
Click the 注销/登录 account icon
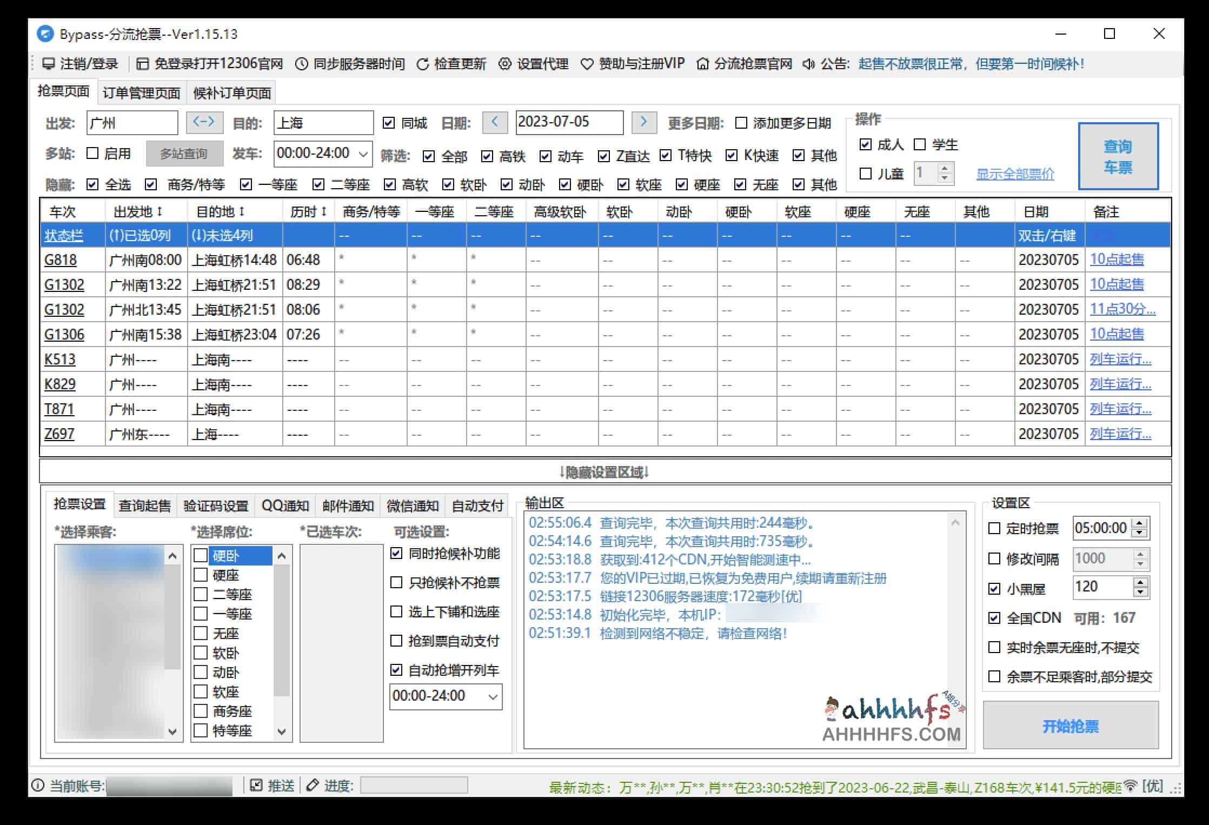coord(49,63)
